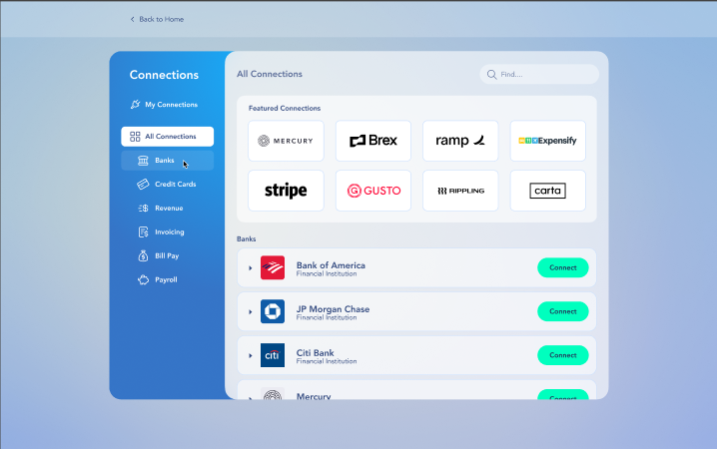Click the piggy bank Payroll icon

click(x=143, y=280)
